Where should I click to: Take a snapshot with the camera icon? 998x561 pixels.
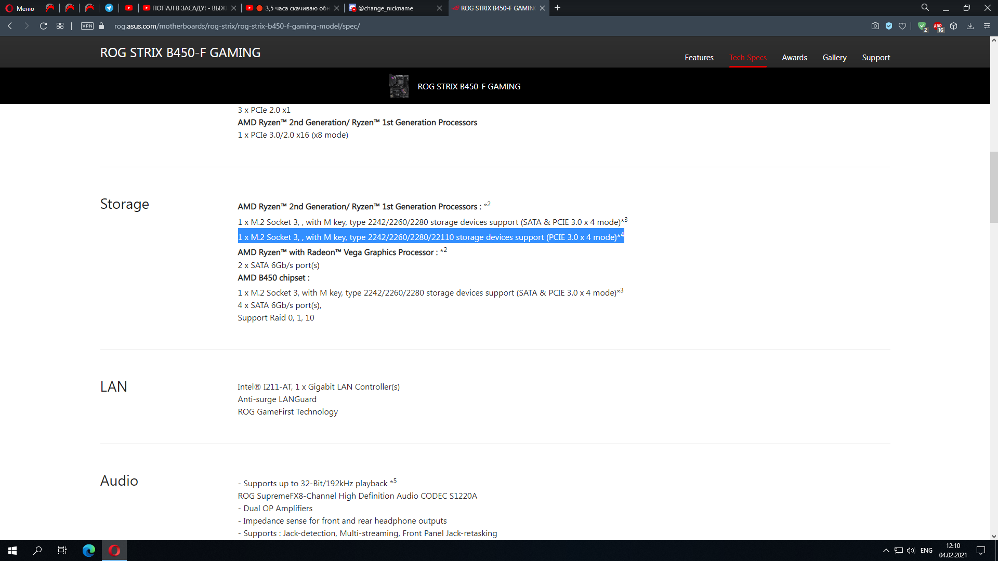coord(875,26)
